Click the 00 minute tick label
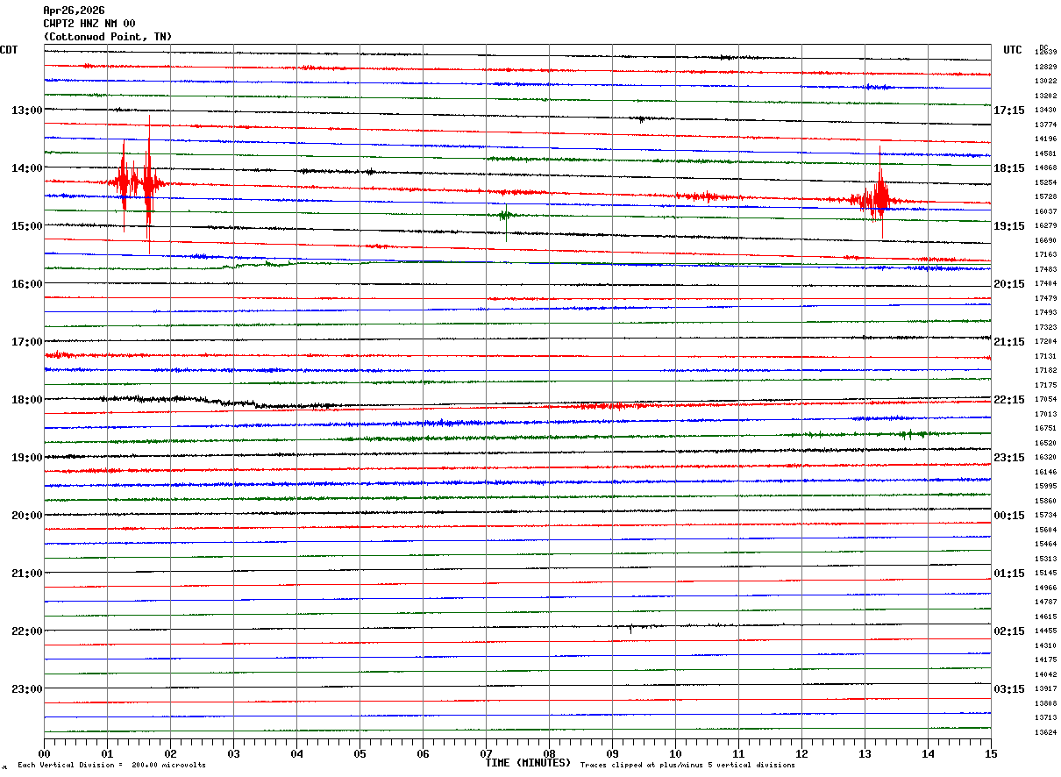This screenshot has height=777, width=1061. (x=44, y=753)
